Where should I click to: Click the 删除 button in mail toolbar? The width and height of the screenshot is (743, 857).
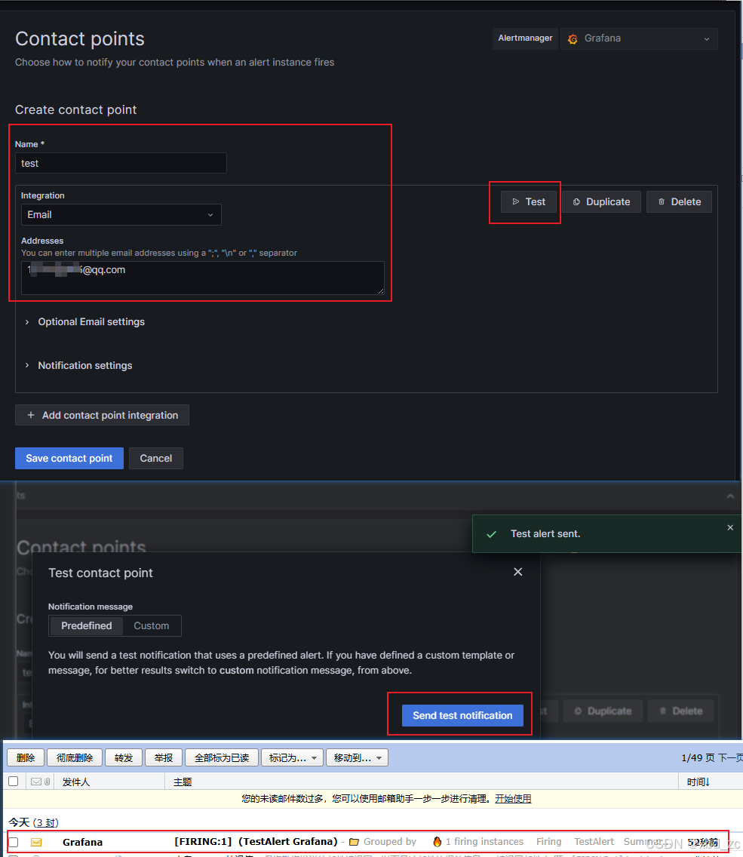click(x=26, y=757)
